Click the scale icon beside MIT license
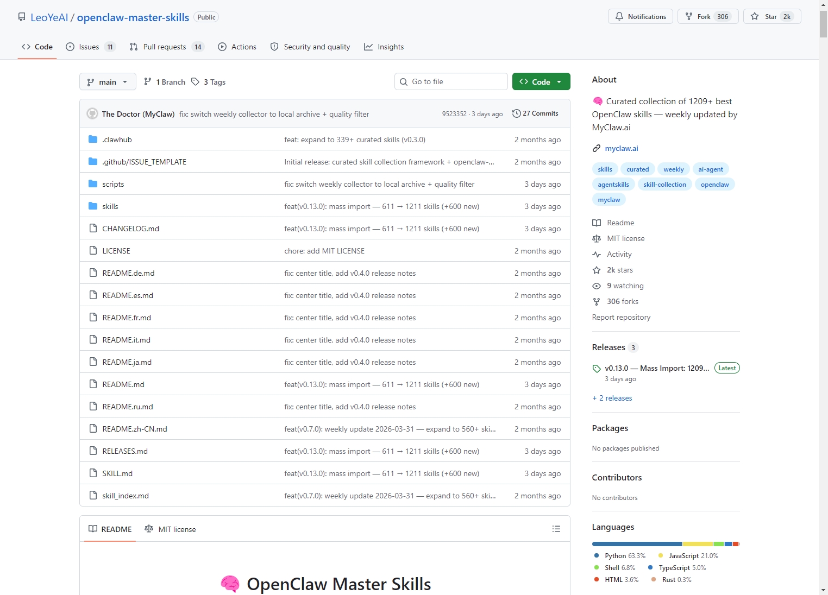 [597, 238]
